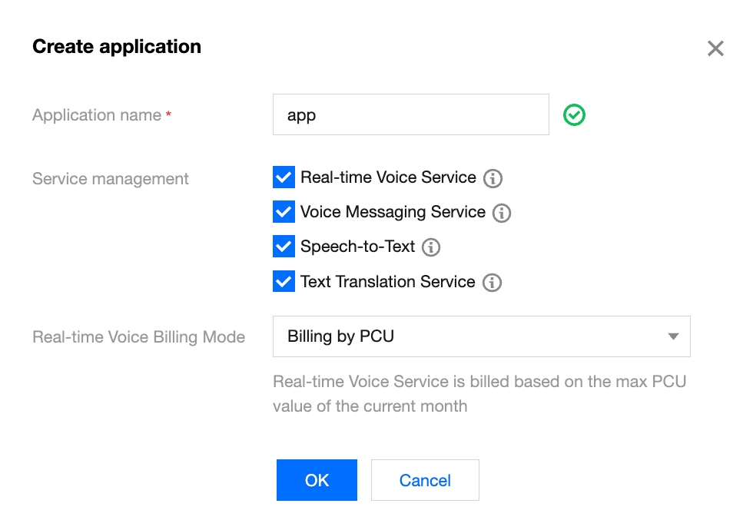Click the Create application dialog title
The height and width of the screenshot is (530, 753).
tap(117, 47)
